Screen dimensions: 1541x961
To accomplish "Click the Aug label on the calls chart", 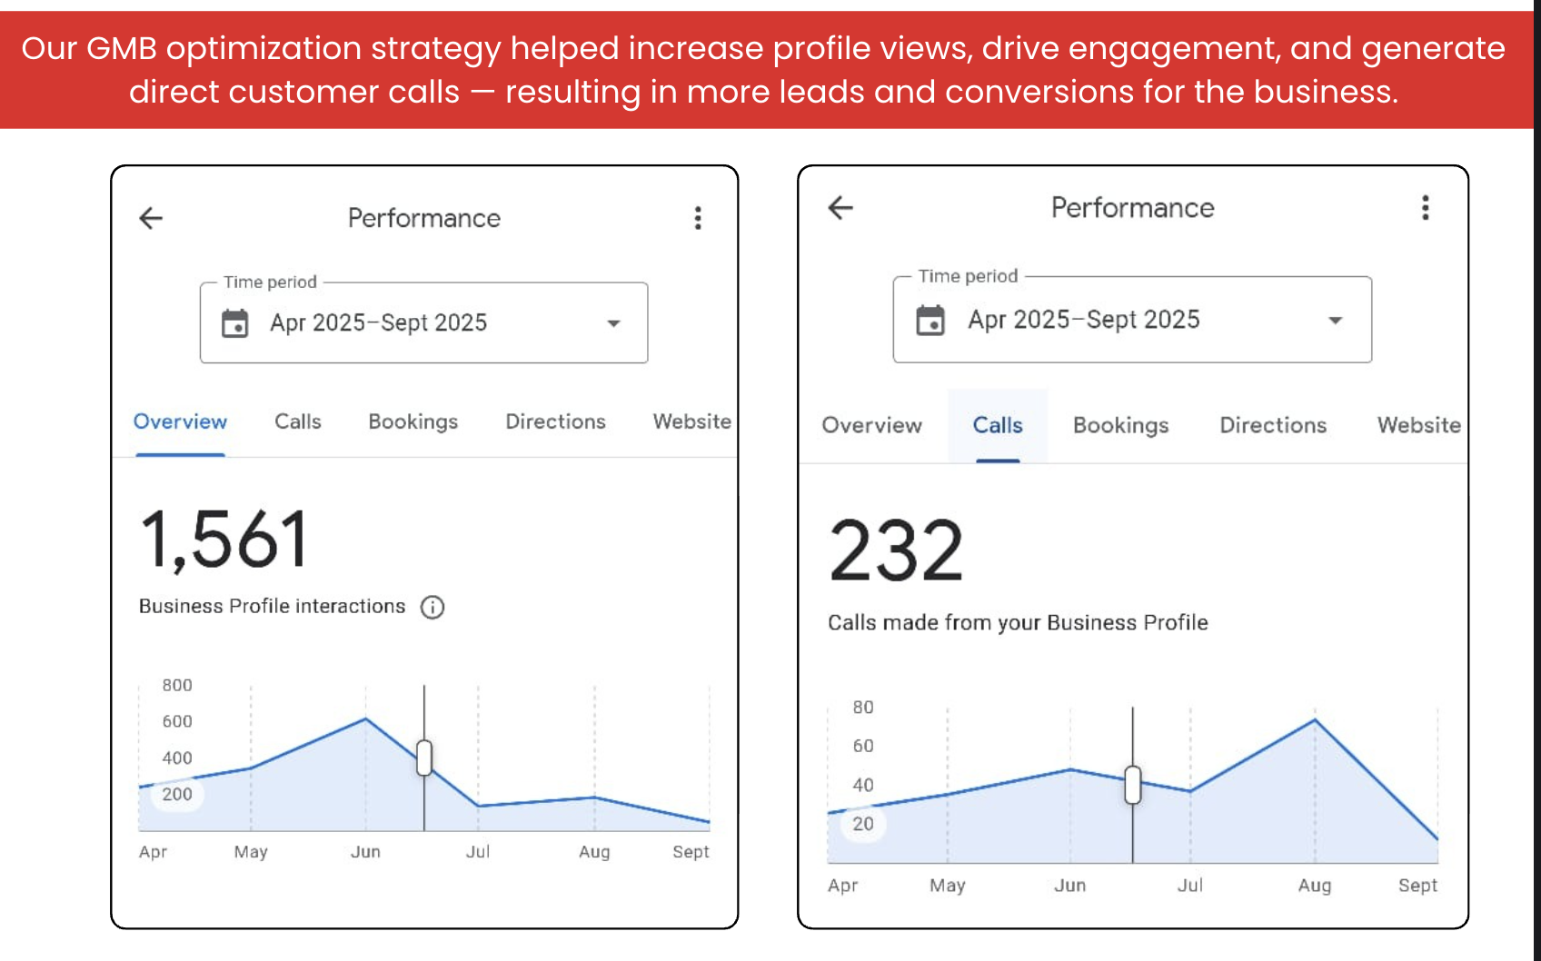I will point(1315,886).
